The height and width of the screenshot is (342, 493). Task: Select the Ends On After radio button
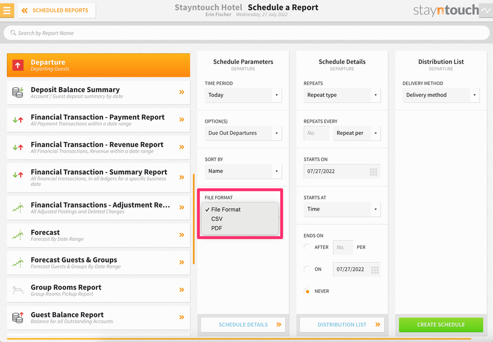(x=307, y=247)
